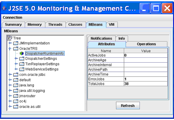Click the ArchiveTime attribute name
Image resolution: width=174 pixels, height=120 pixels.
[x=98, y=74]
